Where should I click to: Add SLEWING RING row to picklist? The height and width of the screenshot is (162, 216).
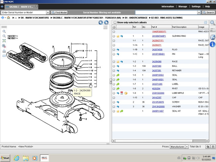point(114,36)
